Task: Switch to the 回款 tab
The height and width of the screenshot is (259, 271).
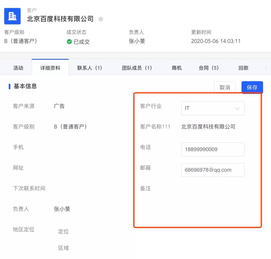Action: pyautogui.click(x=243, y=68)
